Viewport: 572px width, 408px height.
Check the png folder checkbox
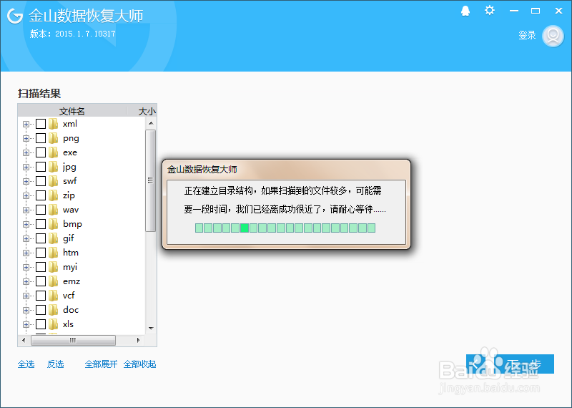point(41,138)
